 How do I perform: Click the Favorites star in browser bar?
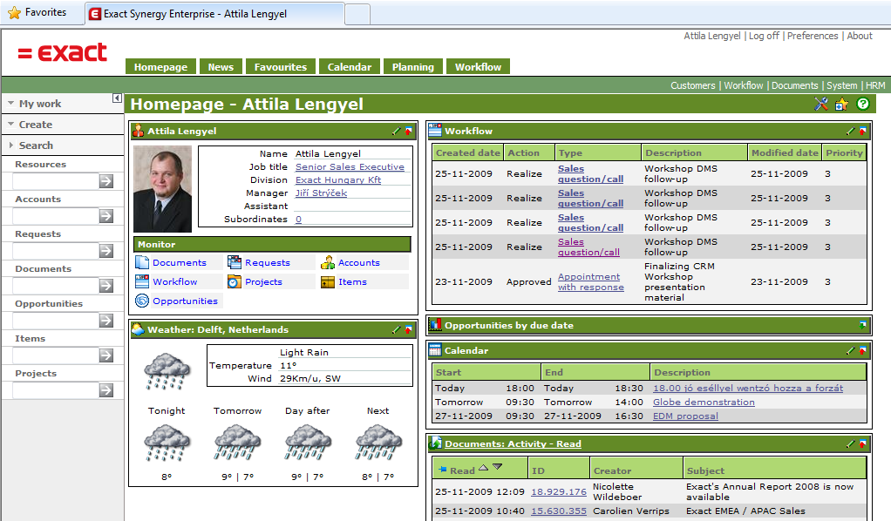coord(14,12)
